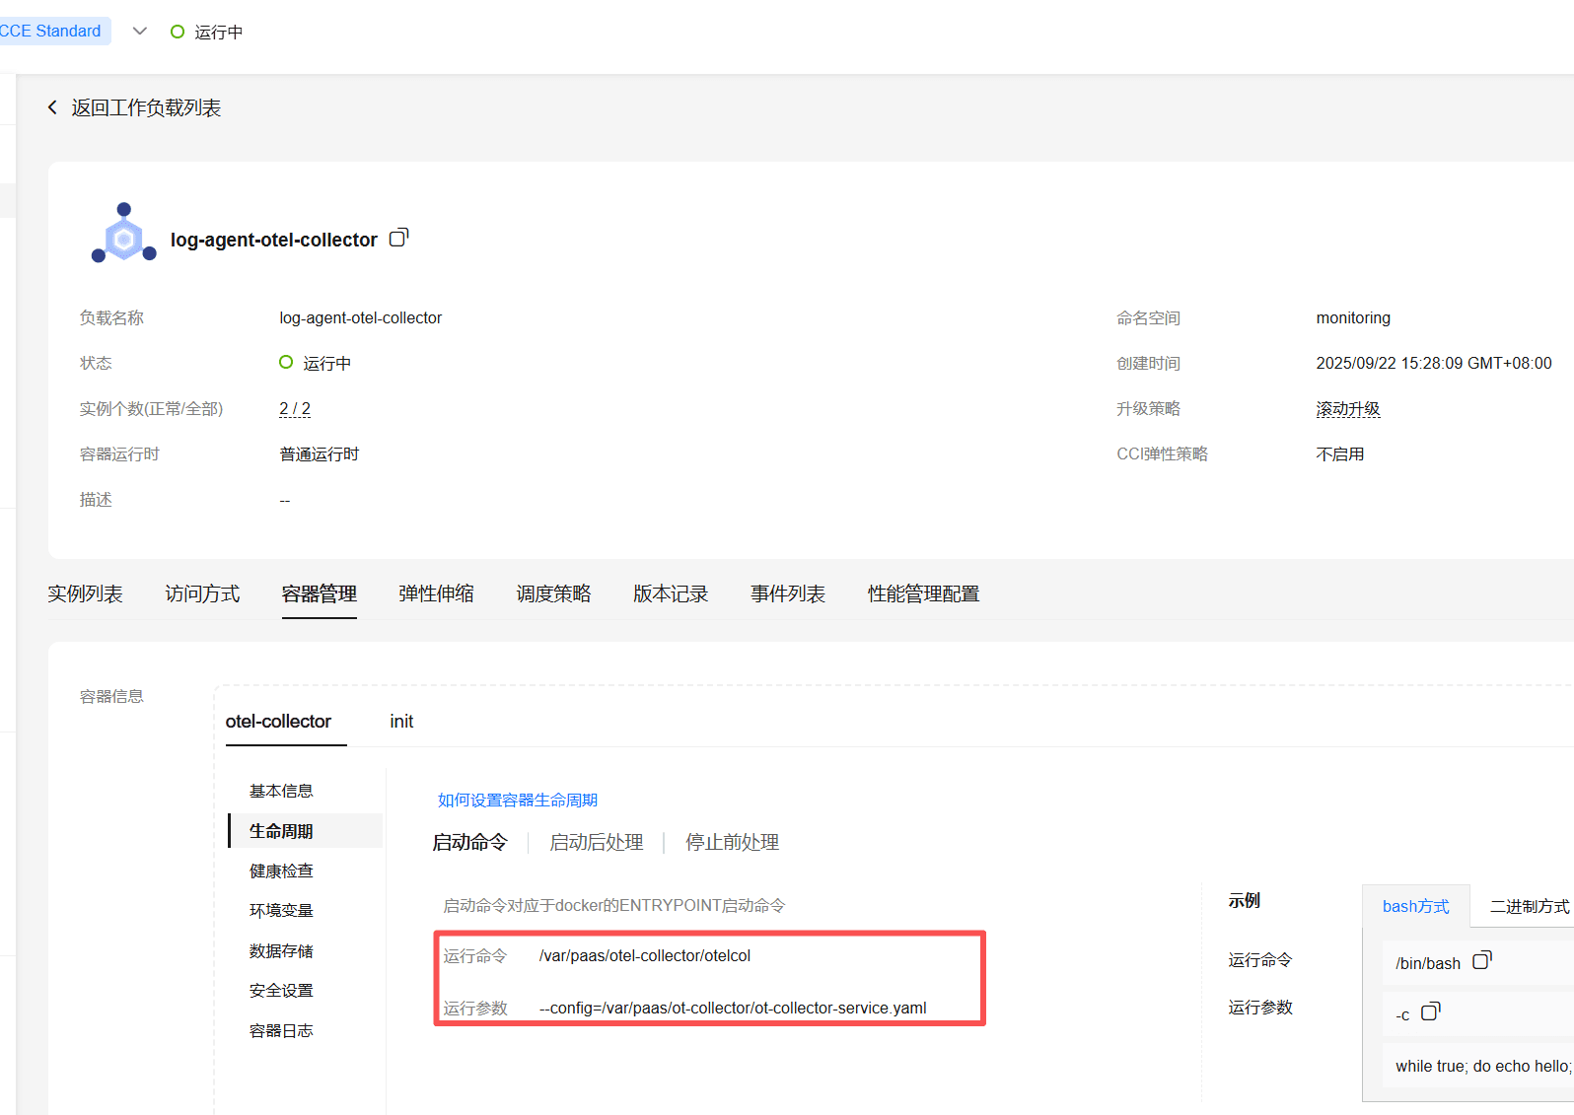This screenshot has width=1574, height=1115.
Task: Choose the 二进制方式 example tab
Action: [1529, 907]
